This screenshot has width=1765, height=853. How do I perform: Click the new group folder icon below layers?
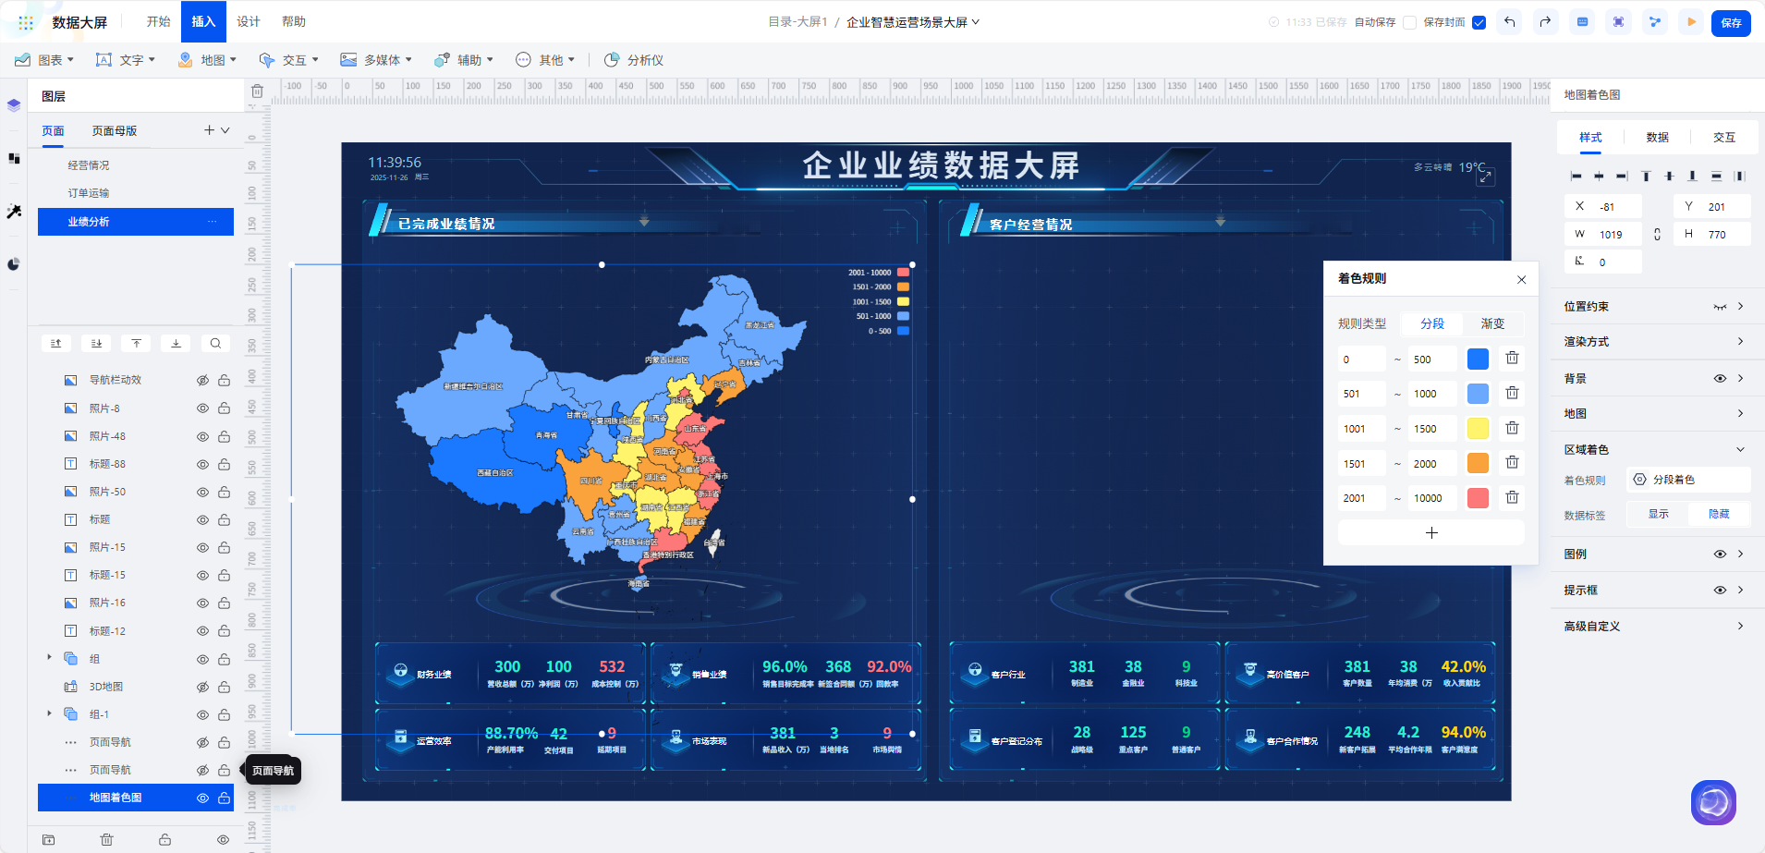click(x=49, y=840)
